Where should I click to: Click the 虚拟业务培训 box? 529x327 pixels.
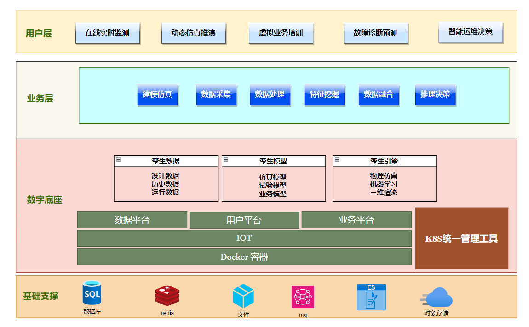pos(281,33)
